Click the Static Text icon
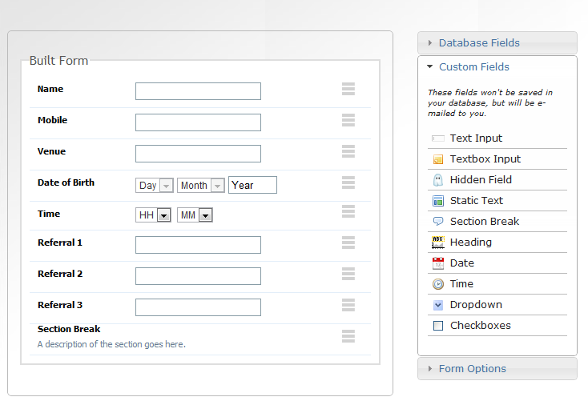588x409 pixels. [437, 201]
